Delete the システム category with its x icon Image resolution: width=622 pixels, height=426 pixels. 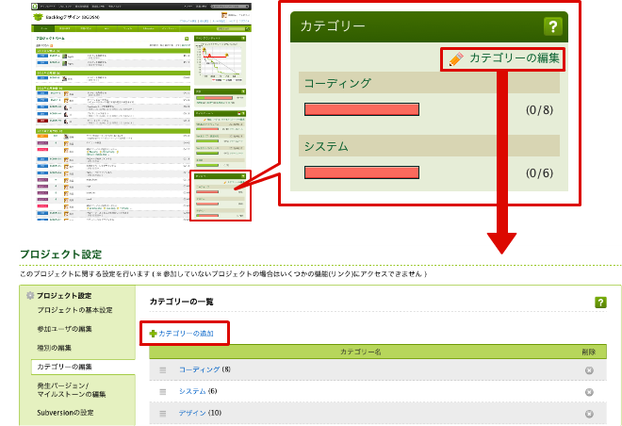(x=589, y=392)
